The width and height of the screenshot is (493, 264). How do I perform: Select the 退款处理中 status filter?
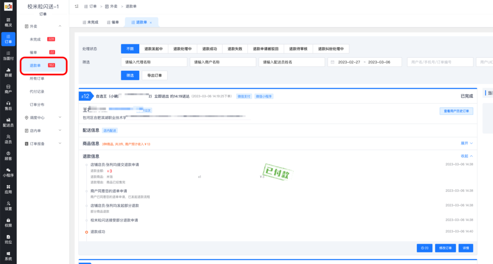pos(182,49)
